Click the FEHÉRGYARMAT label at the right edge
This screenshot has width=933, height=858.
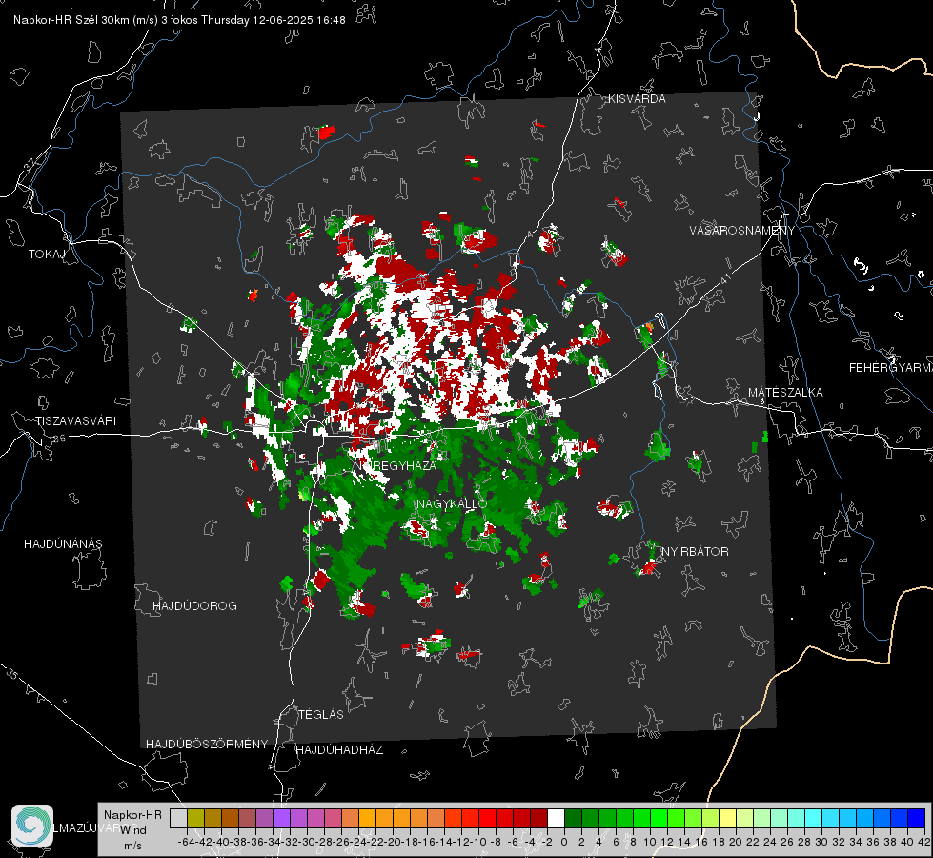(x=891, y=367)
